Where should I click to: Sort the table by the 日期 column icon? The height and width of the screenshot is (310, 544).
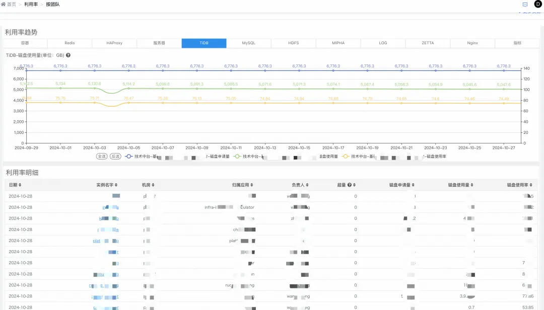coord(20,184)
